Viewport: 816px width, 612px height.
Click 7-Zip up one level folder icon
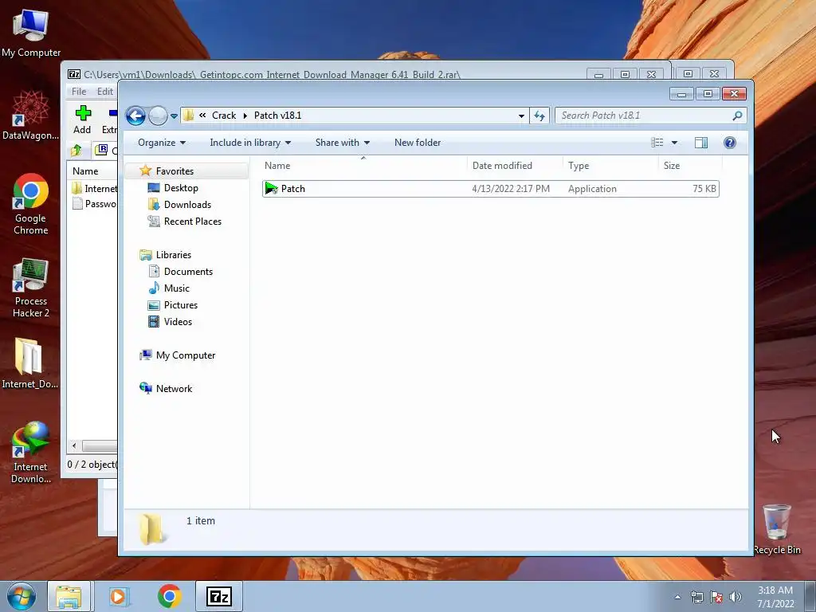[x=76, y=151]
